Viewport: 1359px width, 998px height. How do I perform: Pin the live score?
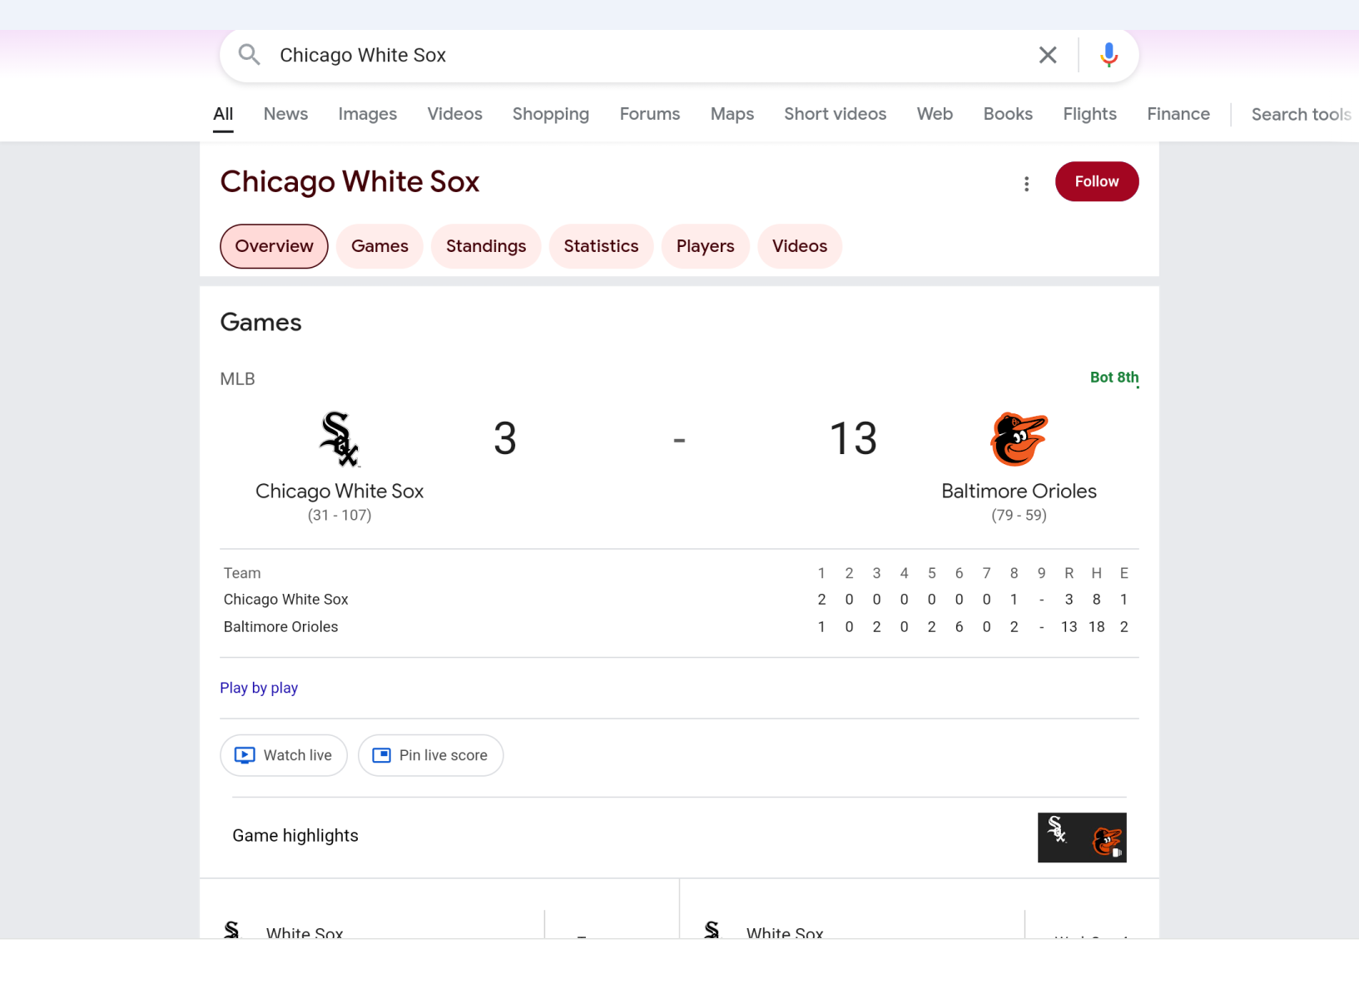[430, 755]
